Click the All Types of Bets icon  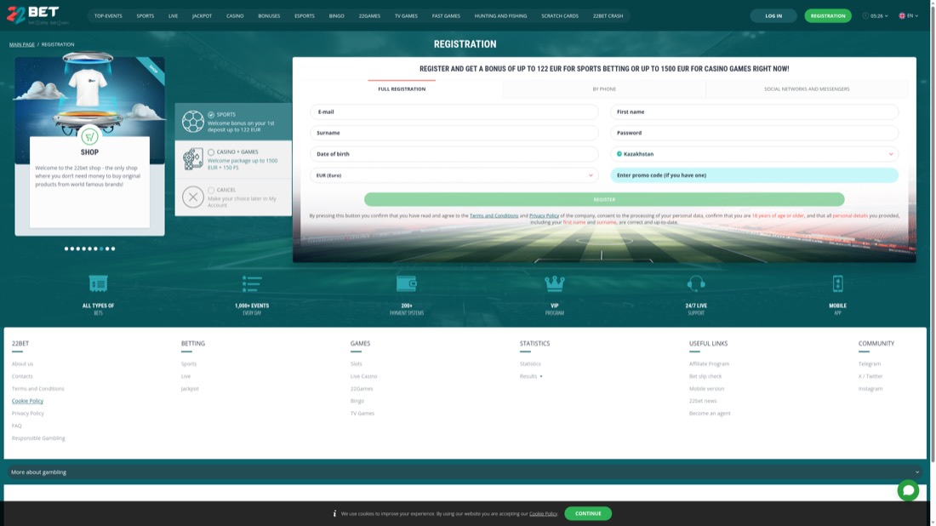tap(98, 283)
